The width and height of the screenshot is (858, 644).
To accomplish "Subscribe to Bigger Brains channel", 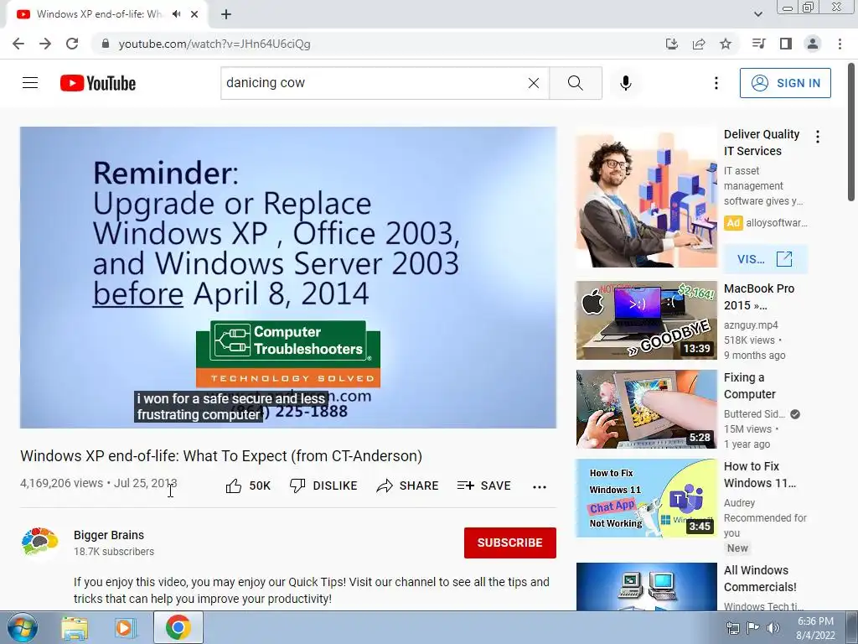I will [x=510, y=543].
